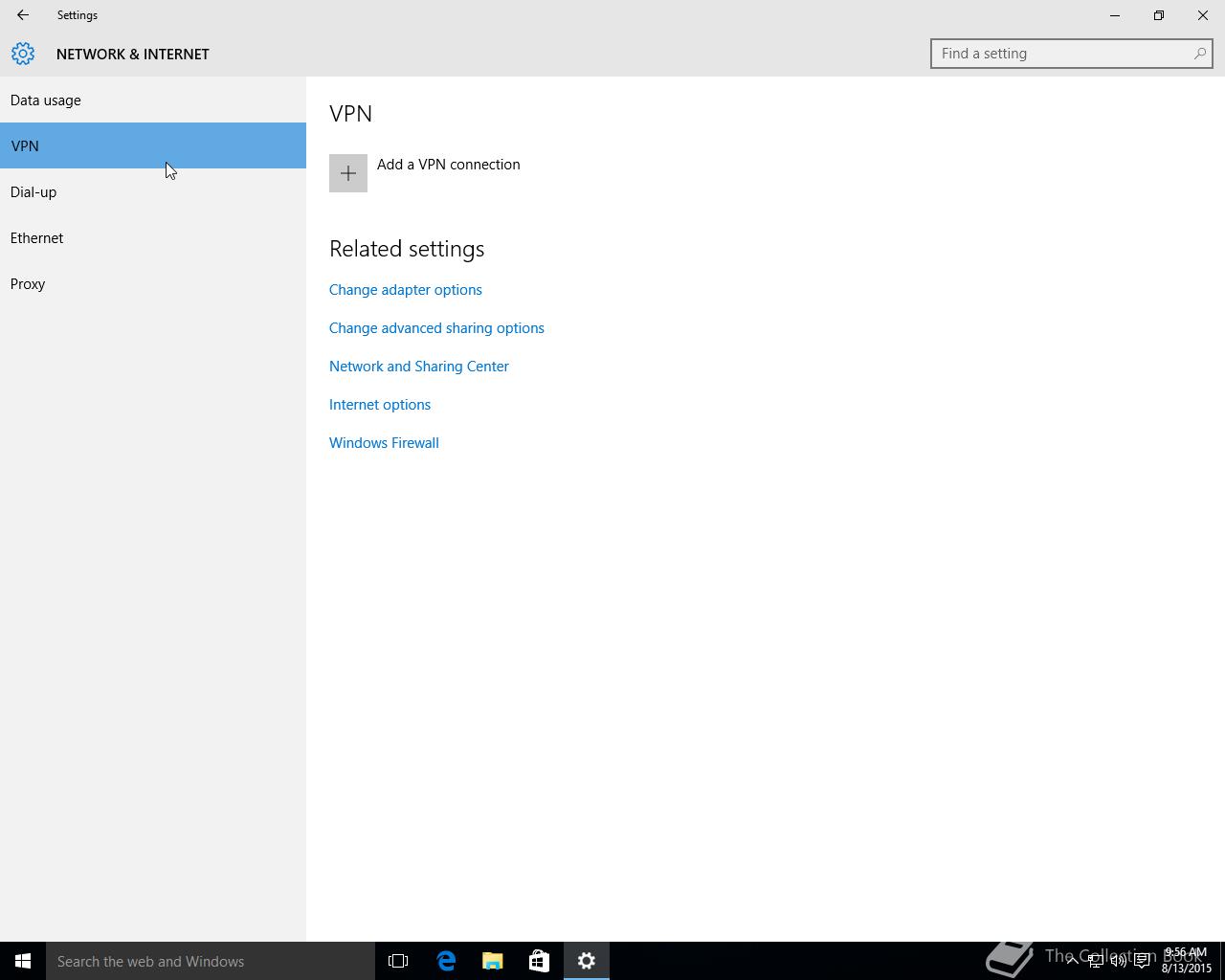Image resolution: width=1225 pixels, height=980 pixels.
Task: Open Internet options link
Action: point(380,405)
